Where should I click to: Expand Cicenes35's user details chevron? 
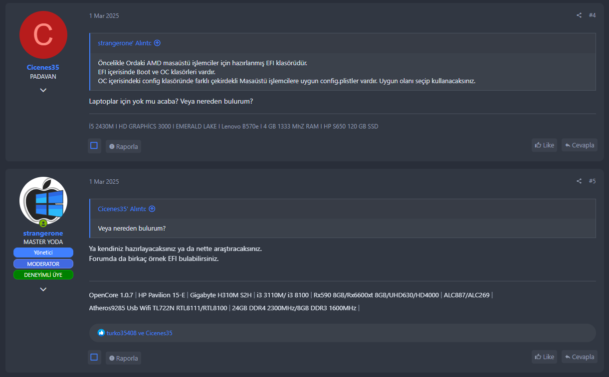tap(43, 90)
